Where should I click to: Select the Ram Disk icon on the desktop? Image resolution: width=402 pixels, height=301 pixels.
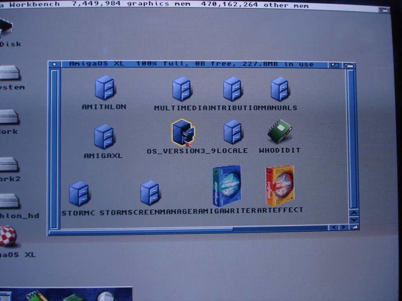(x=5, y=28)
